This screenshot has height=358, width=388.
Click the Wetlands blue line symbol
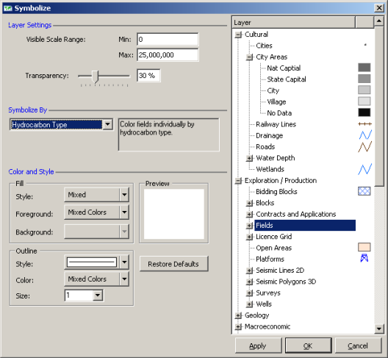point(364,169)
